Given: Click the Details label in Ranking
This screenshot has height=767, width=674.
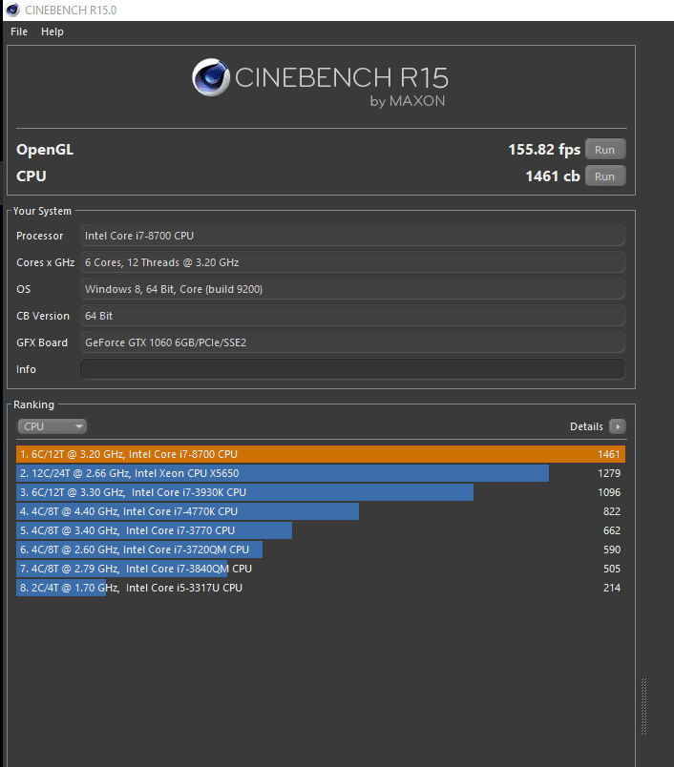Looking at the screenshot, I should click(x=586, y=426).
